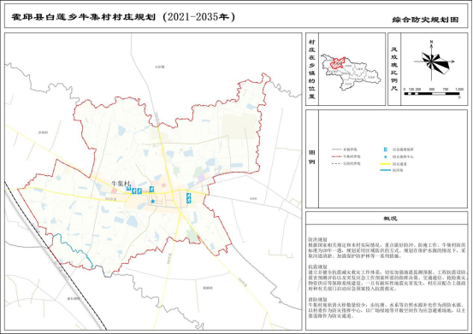Viewport: 473px width, 334px height.
Task: Click the wind rose north arrow diagram
Action: (433, 62)
